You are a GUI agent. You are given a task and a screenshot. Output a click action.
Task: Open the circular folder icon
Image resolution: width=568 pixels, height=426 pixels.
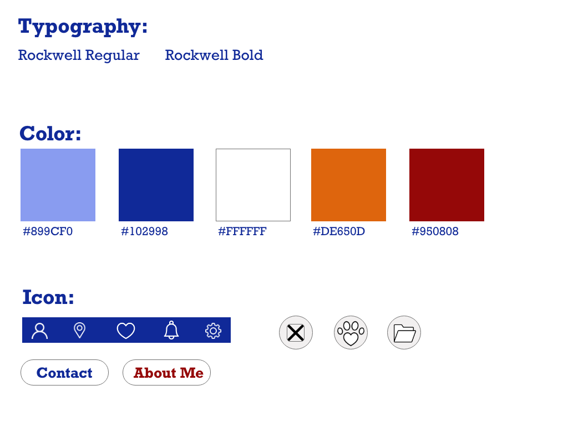pos(404,333)
